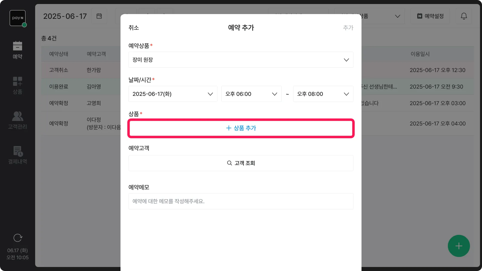The width and height of the screenshot is (482, 271).
Task: Open the 상품 sidebar section
Action: point(18,85)
